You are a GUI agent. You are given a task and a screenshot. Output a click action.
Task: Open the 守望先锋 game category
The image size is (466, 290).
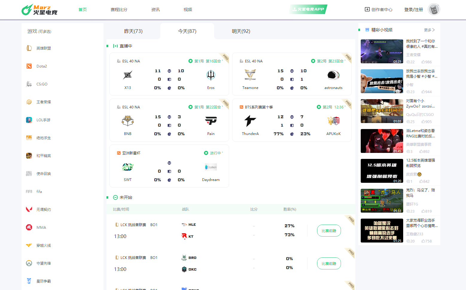pos(29,263)
